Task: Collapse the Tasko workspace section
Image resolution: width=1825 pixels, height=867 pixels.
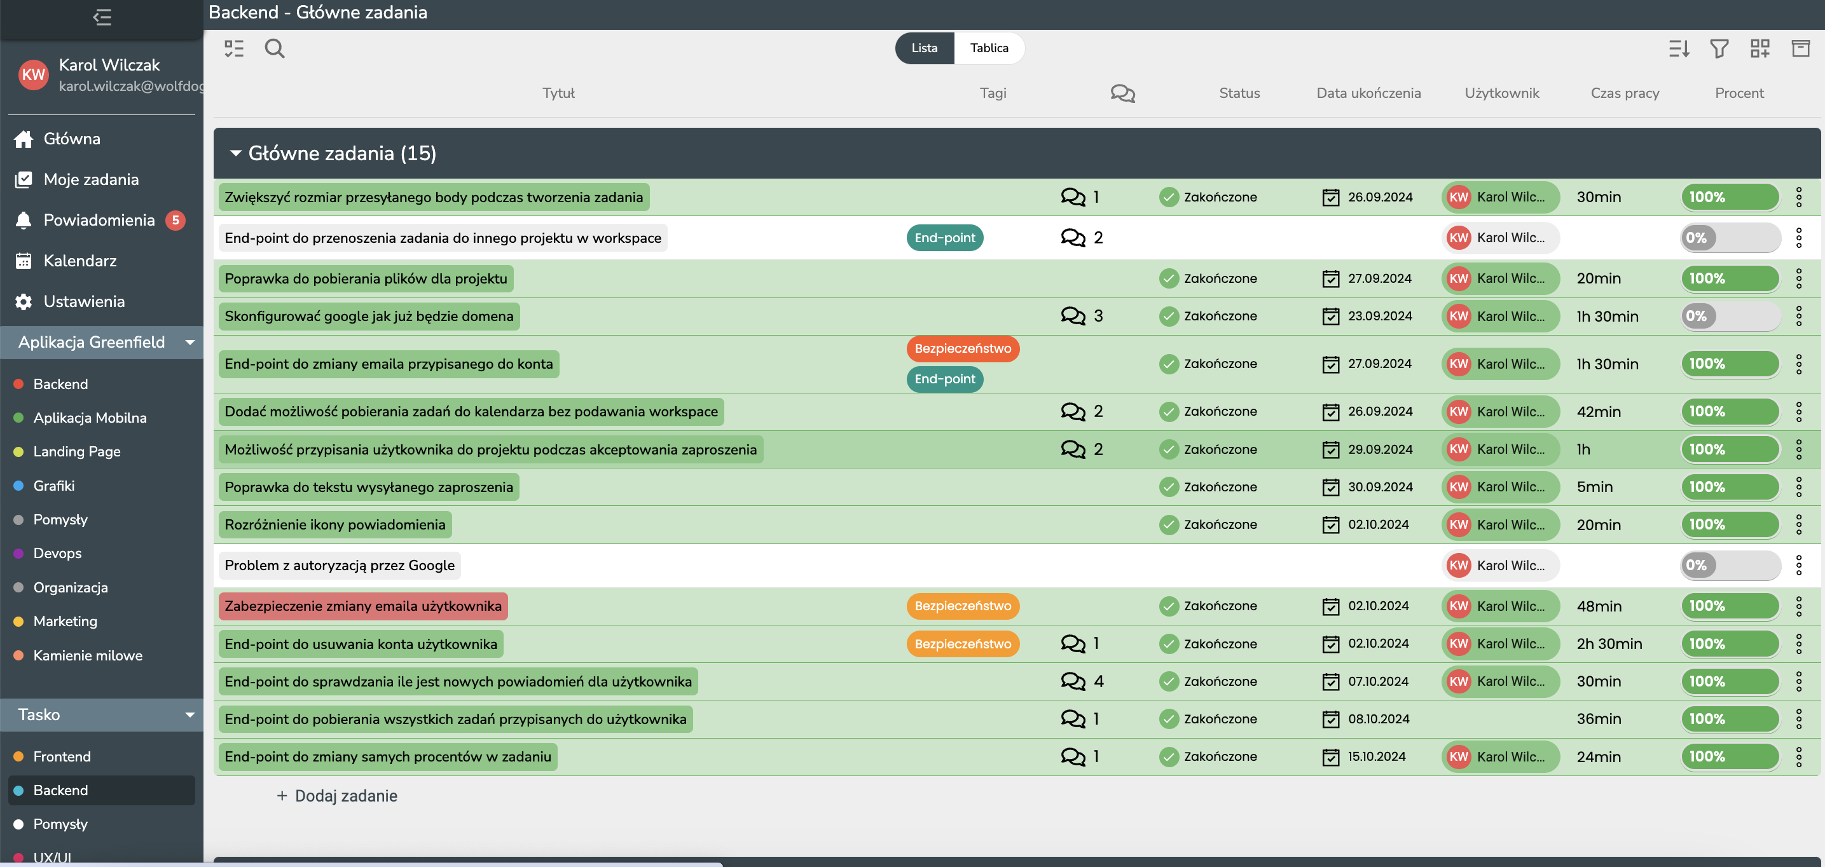Action: [190, 714]
